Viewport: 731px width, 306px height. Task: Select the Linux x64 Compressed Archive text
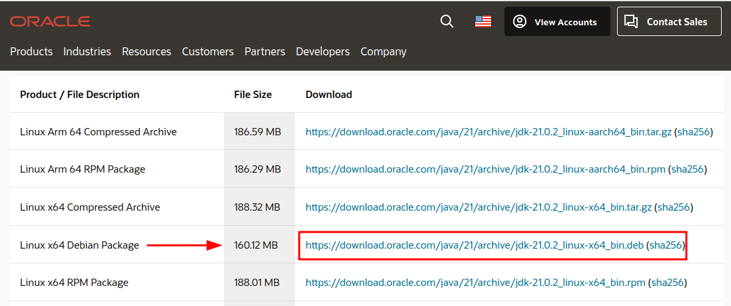tap(90, 207)
